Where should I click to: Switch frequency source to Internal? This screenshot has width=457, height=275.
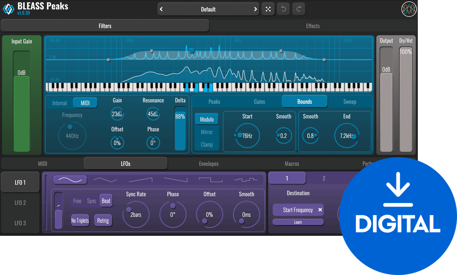[x=60, y=103]
